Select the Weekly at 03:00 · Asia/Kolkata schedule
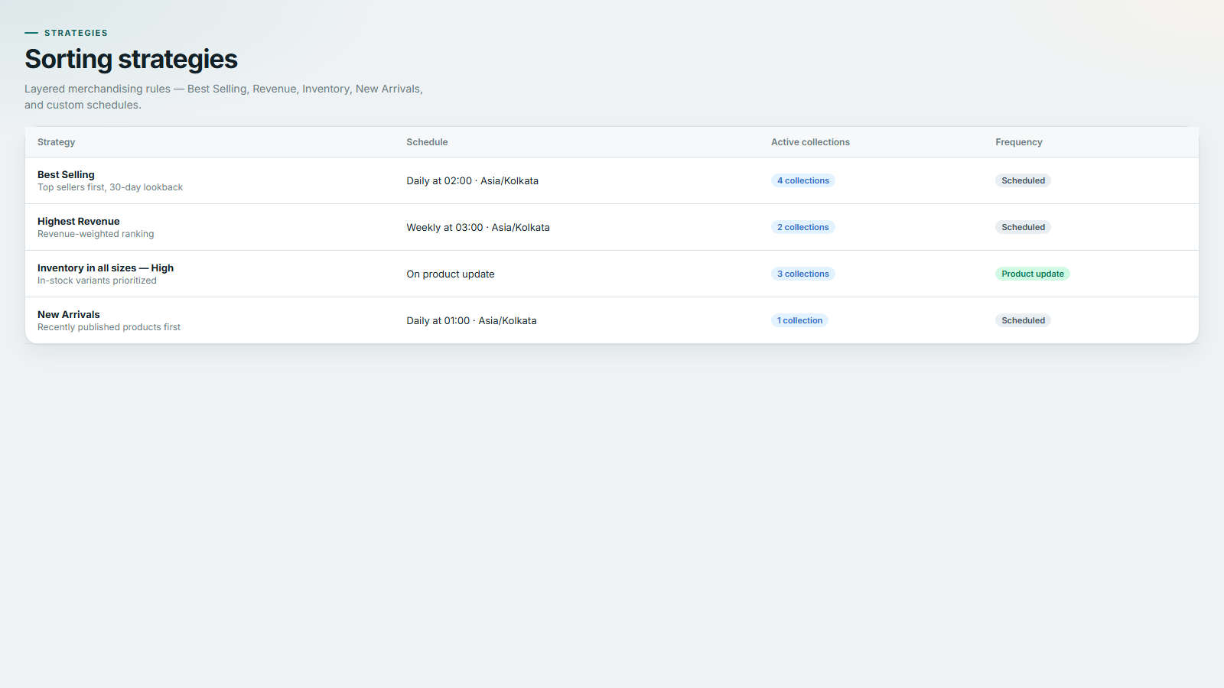This screenshot has height=688, width=1224. [478, 228]
